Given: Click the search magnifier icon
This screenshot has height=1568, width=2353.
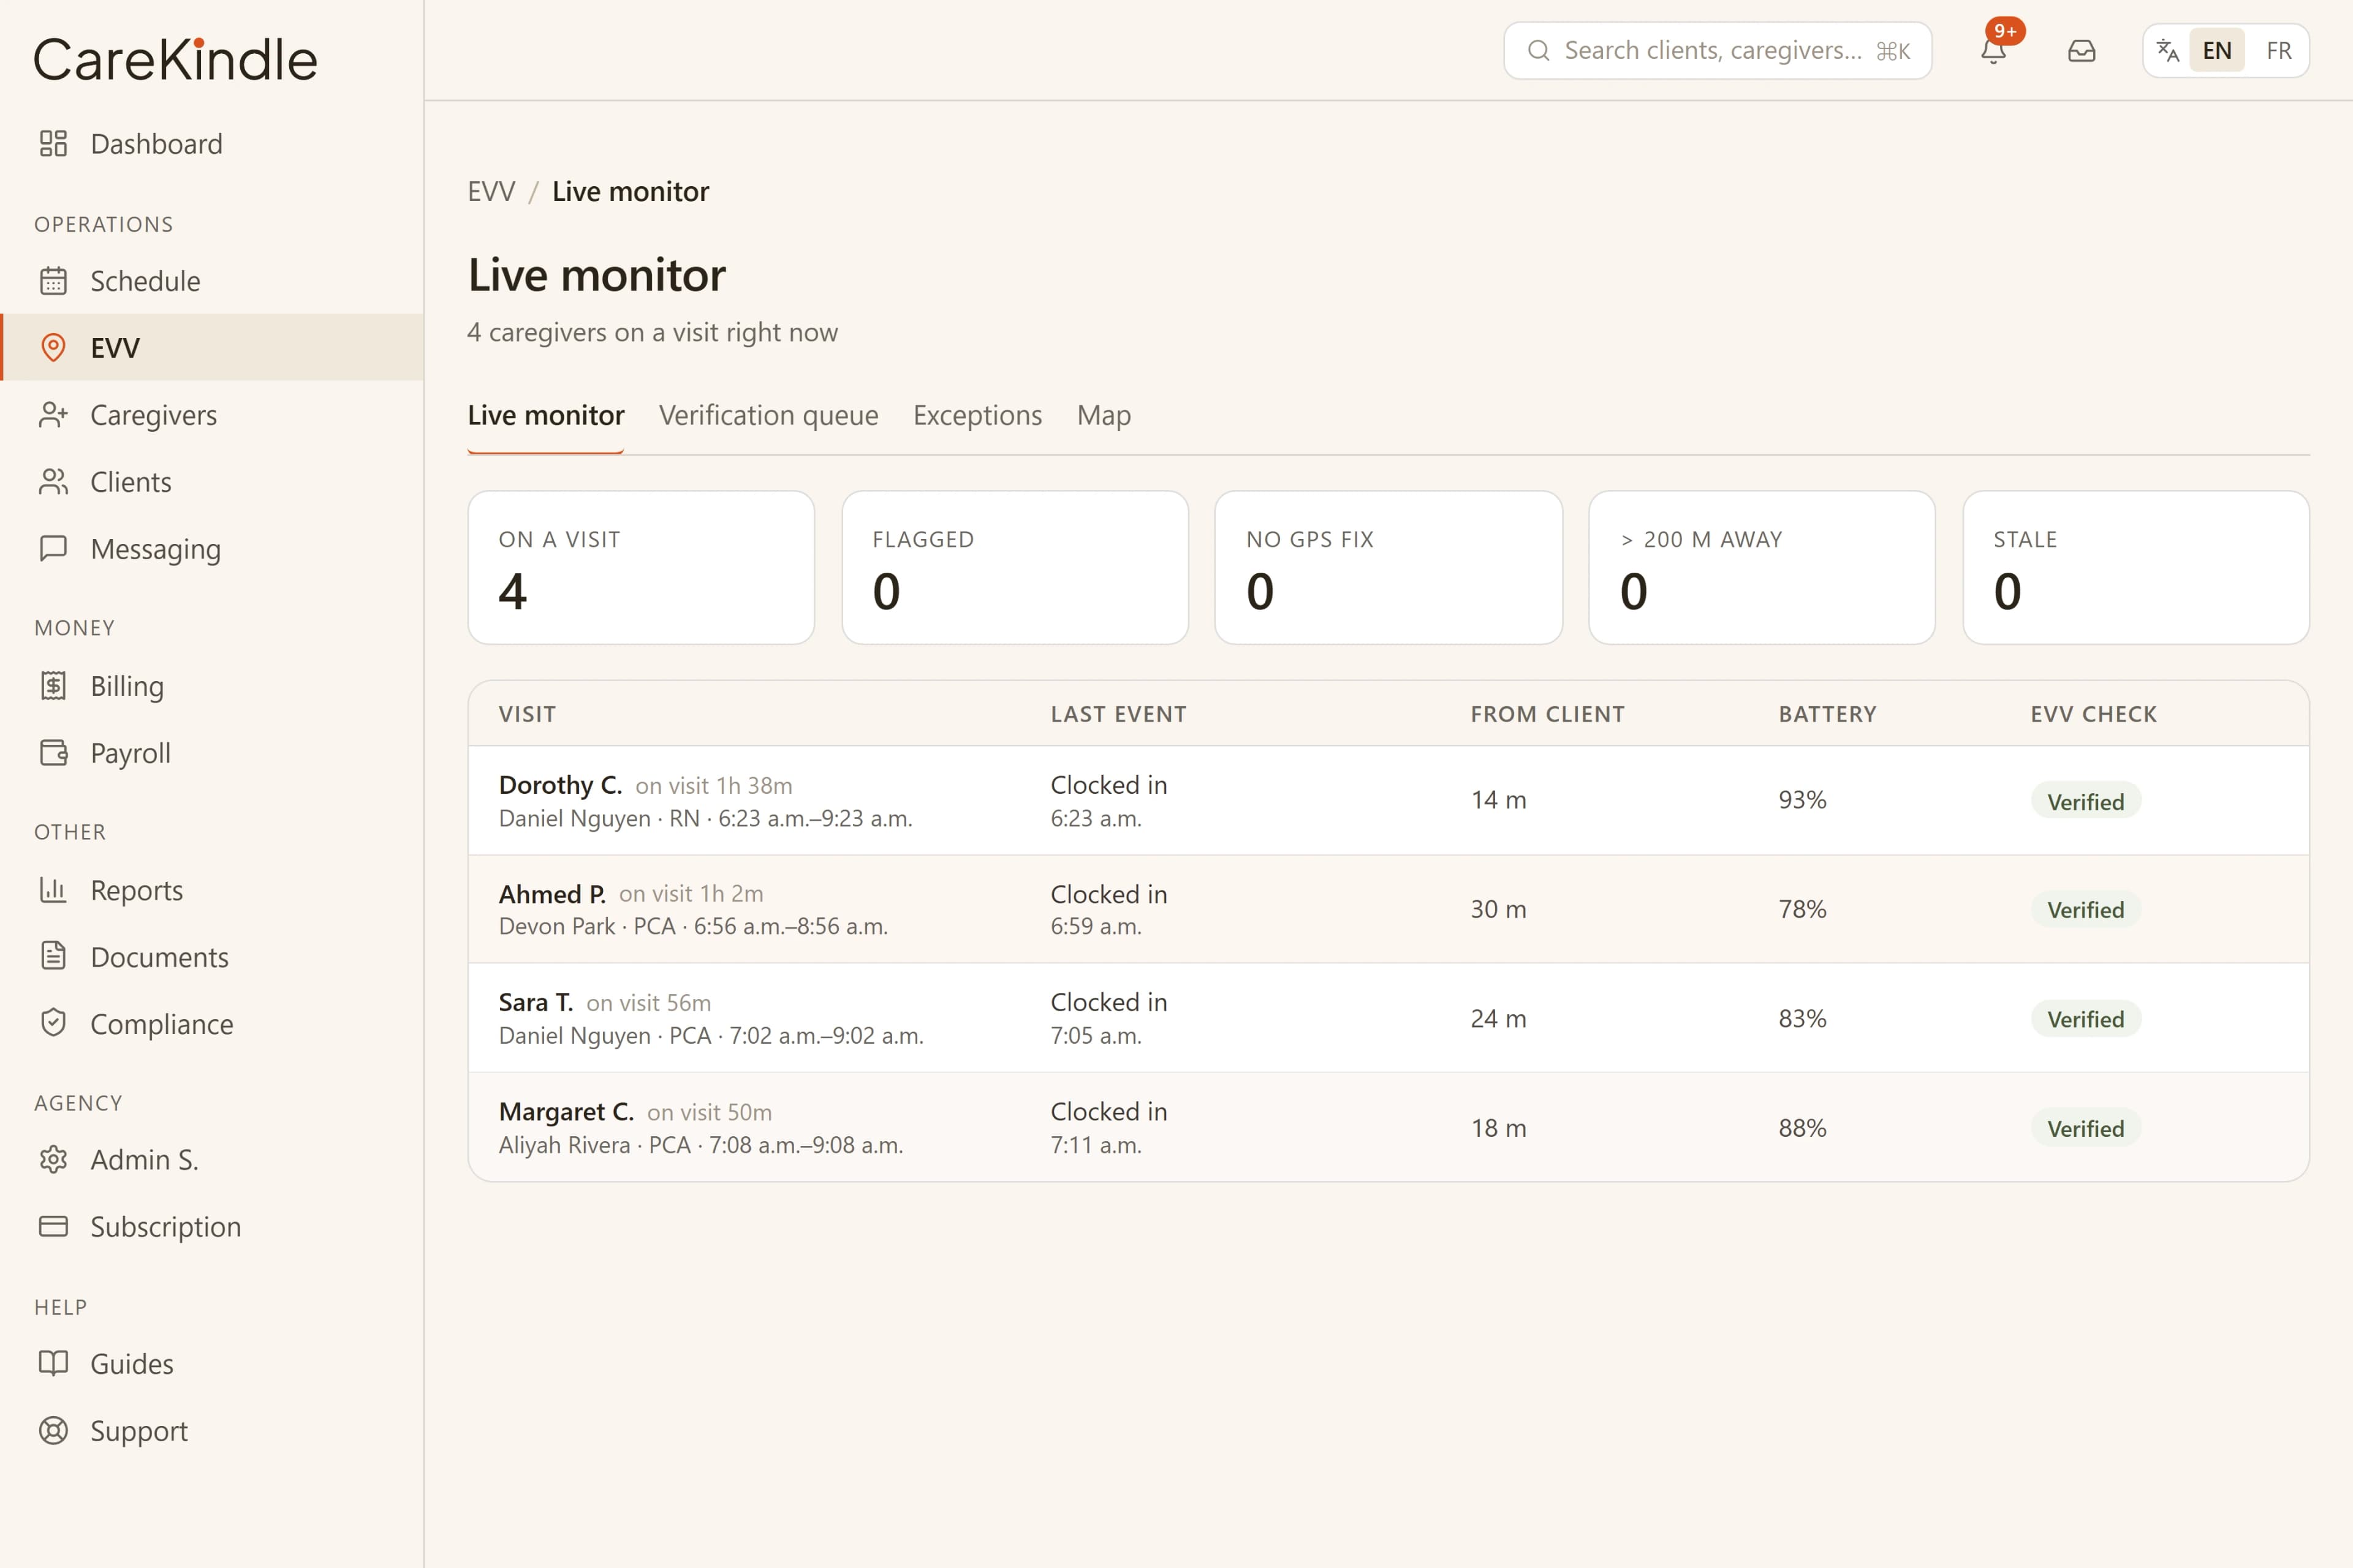Looking at the screenshot, I should 1539,50.
